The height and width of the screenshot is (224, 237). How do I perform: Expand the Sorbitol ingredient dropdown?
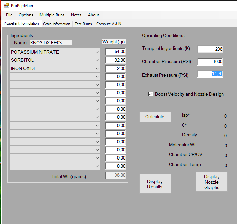click(97, 60)
